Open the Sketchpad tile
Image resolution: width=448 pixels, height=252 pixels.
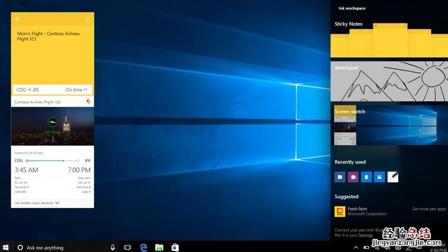pyautogui.click(x=389, y=82)
